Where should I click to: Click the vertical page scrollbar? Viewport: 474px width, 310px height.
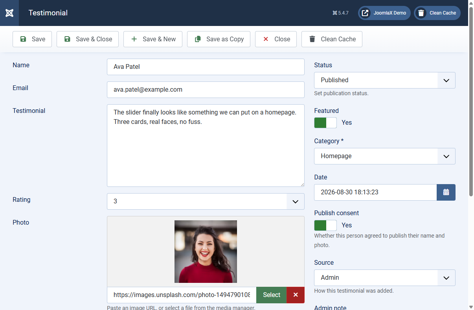coord(471,101)
